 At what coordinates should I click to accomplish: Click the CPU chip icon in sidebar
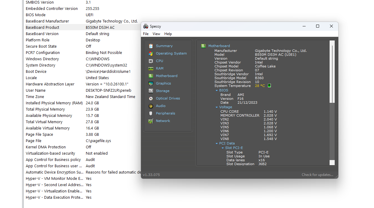pyautogui.click(x=151, y=61)
